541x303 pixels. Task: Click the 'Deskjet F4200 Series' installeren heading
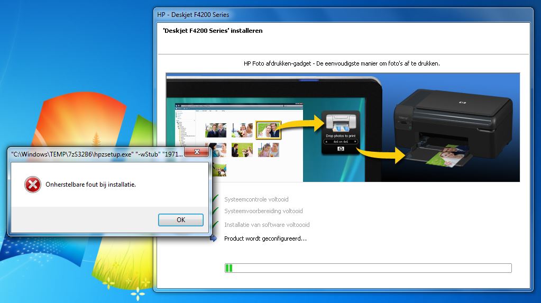click(x=213, y=31)
